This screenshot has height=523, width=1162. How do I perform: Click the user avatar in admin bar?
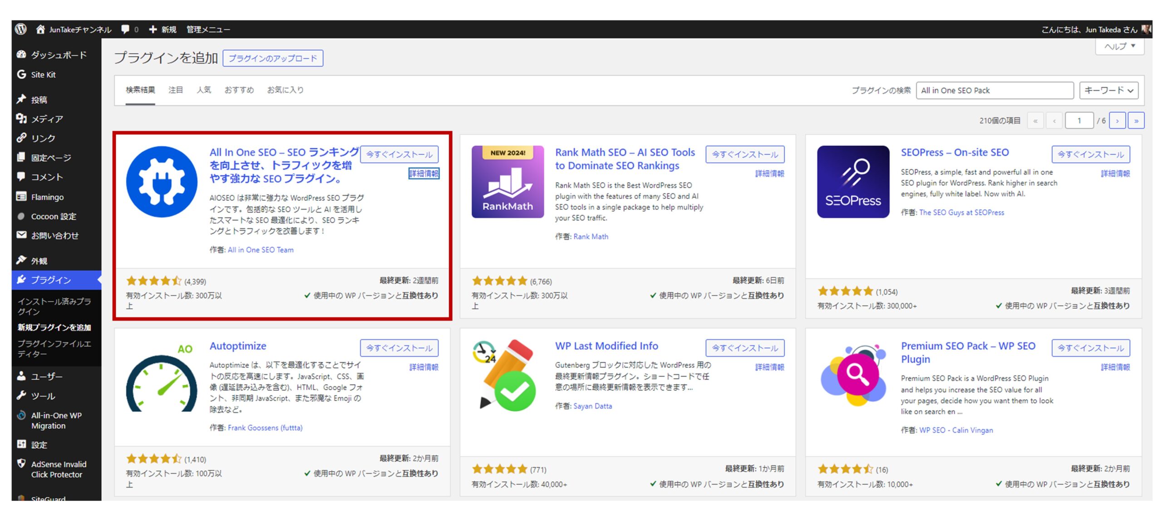coord(1146,29)
